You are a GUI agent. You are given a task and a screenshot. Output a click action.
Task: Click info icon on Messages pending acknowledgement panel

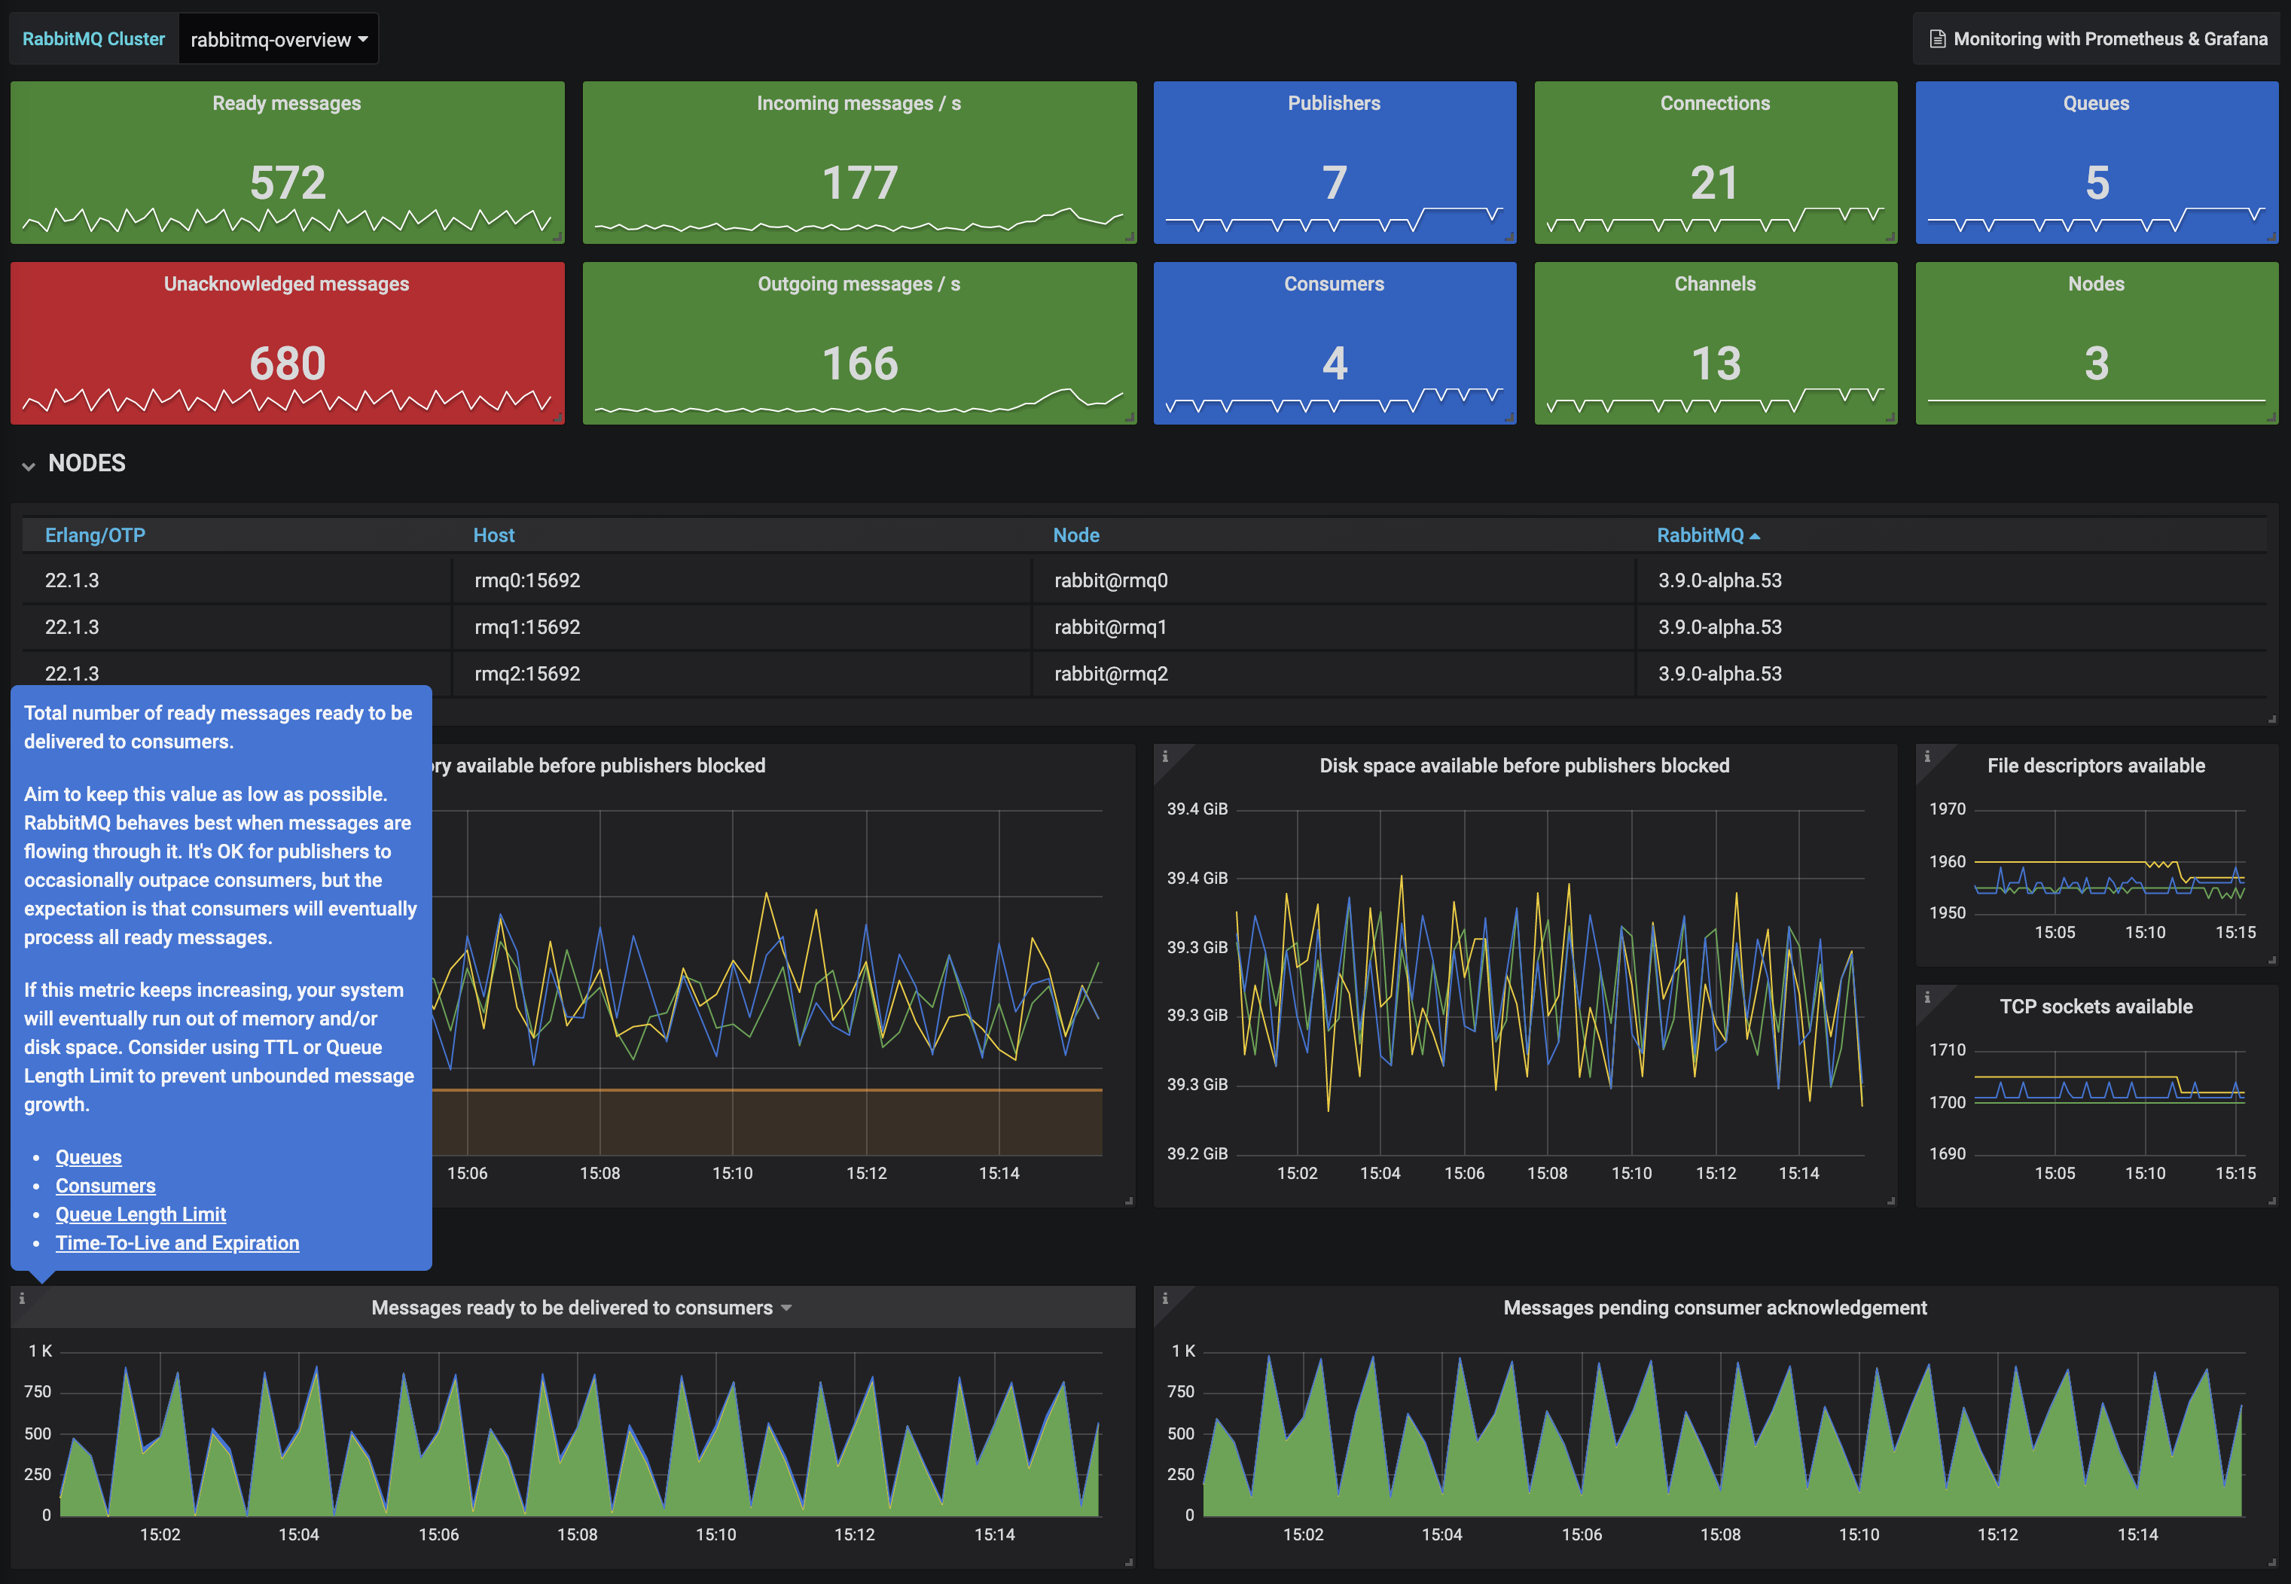(1164, 1298)
